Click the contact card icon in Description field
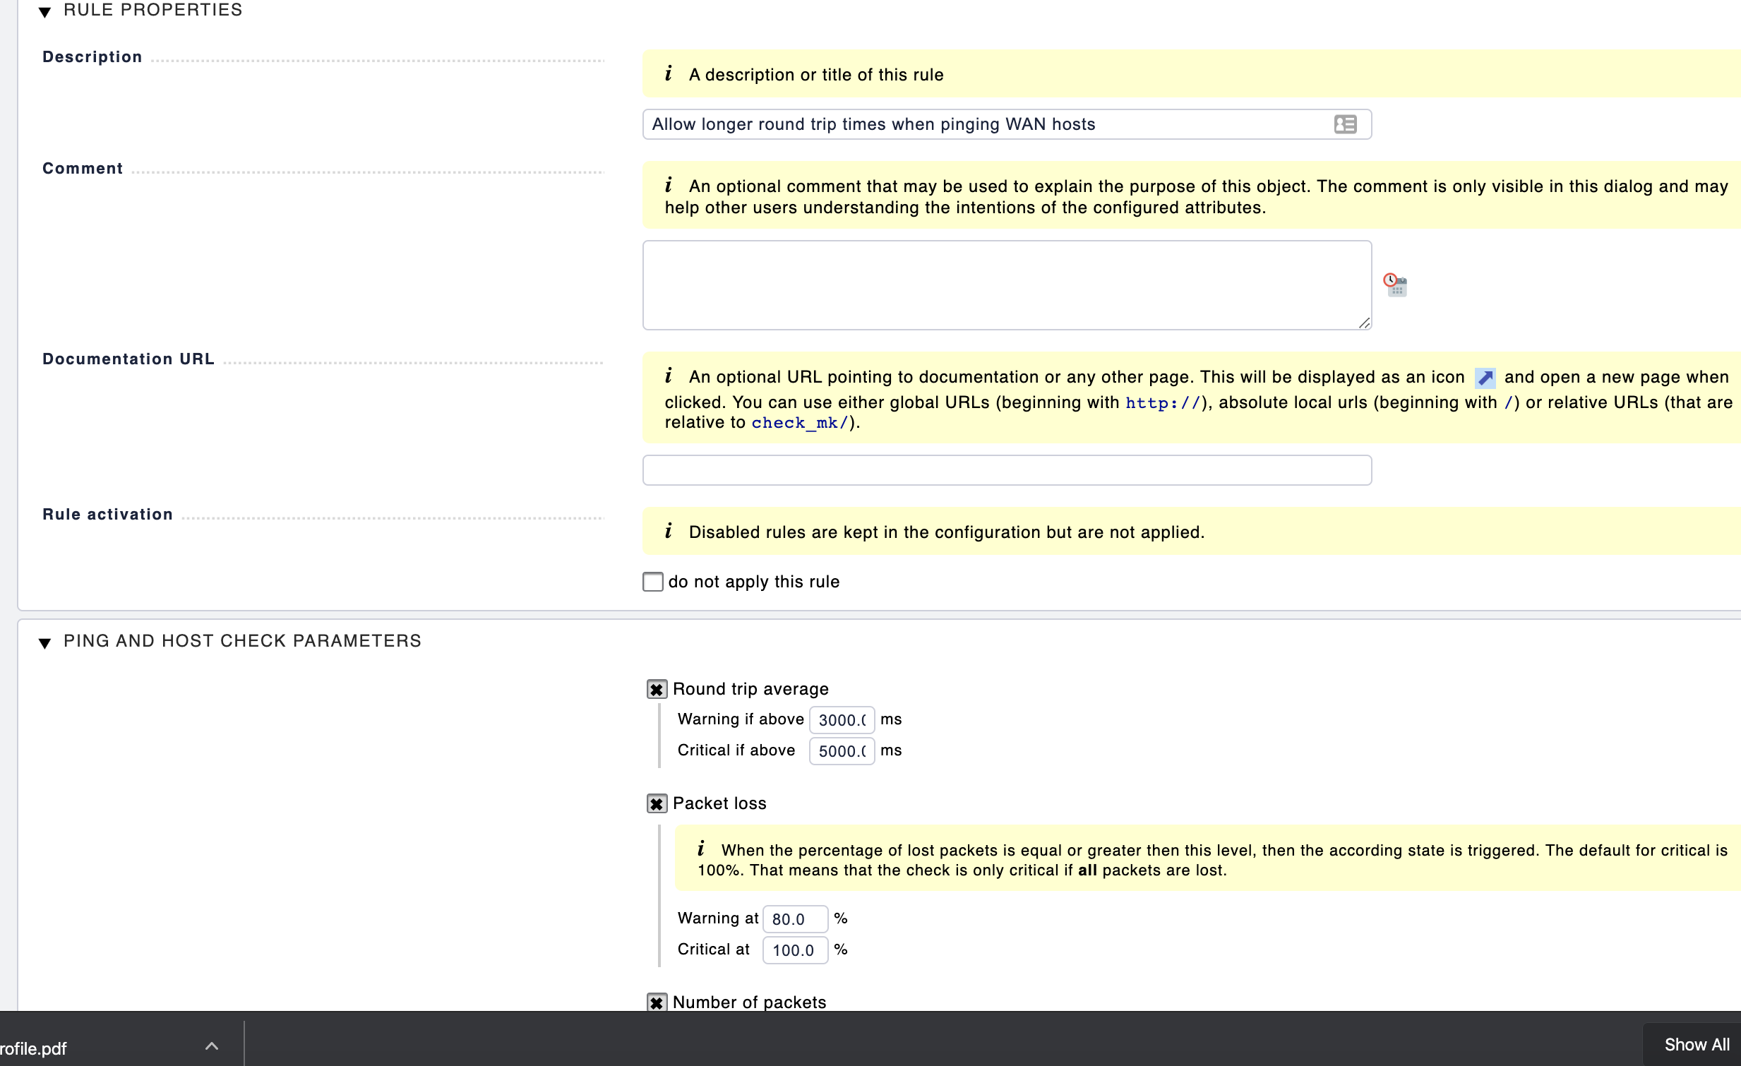Image resolution: width=1741 pixels, height=1066 pixels. (1345, 124)
